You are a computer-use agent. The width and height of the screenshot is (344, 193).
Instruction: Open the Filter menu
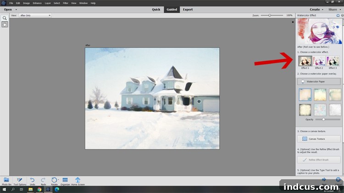click(66, 3)
